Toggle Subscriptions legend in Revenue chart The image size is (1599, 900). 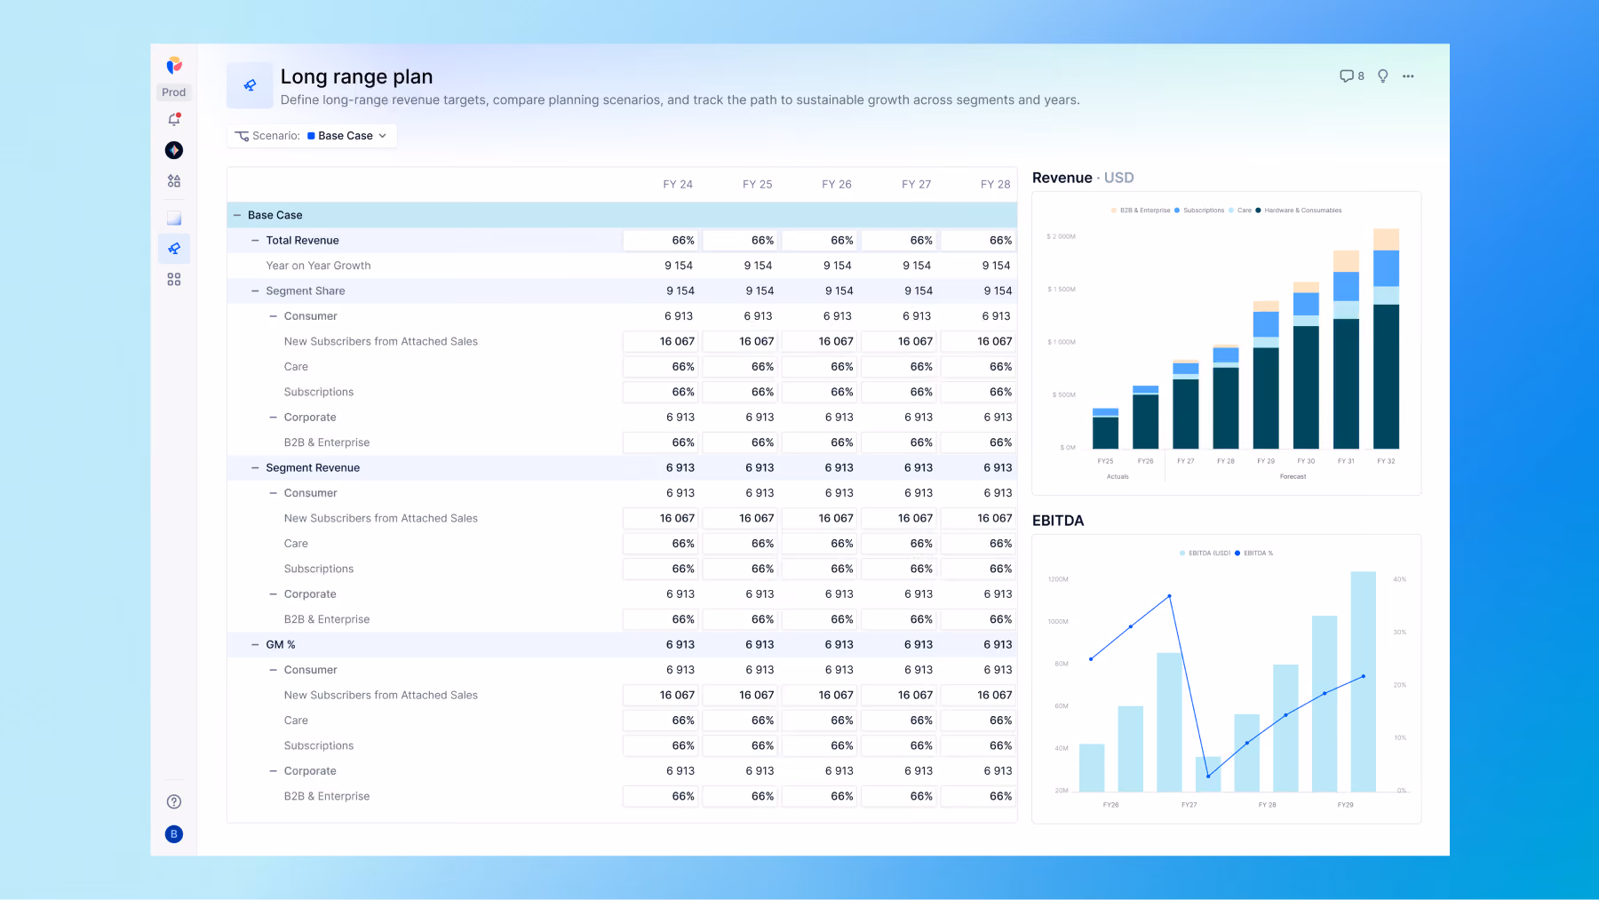click(1199, 211)
